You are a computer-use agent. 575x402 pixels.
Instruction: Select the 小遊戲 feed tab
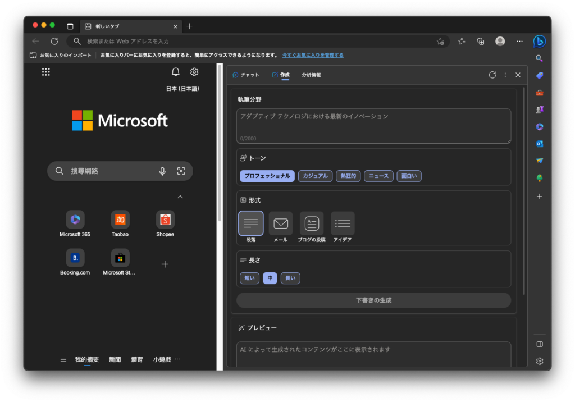pyautogui.click(x=162, y=359)
